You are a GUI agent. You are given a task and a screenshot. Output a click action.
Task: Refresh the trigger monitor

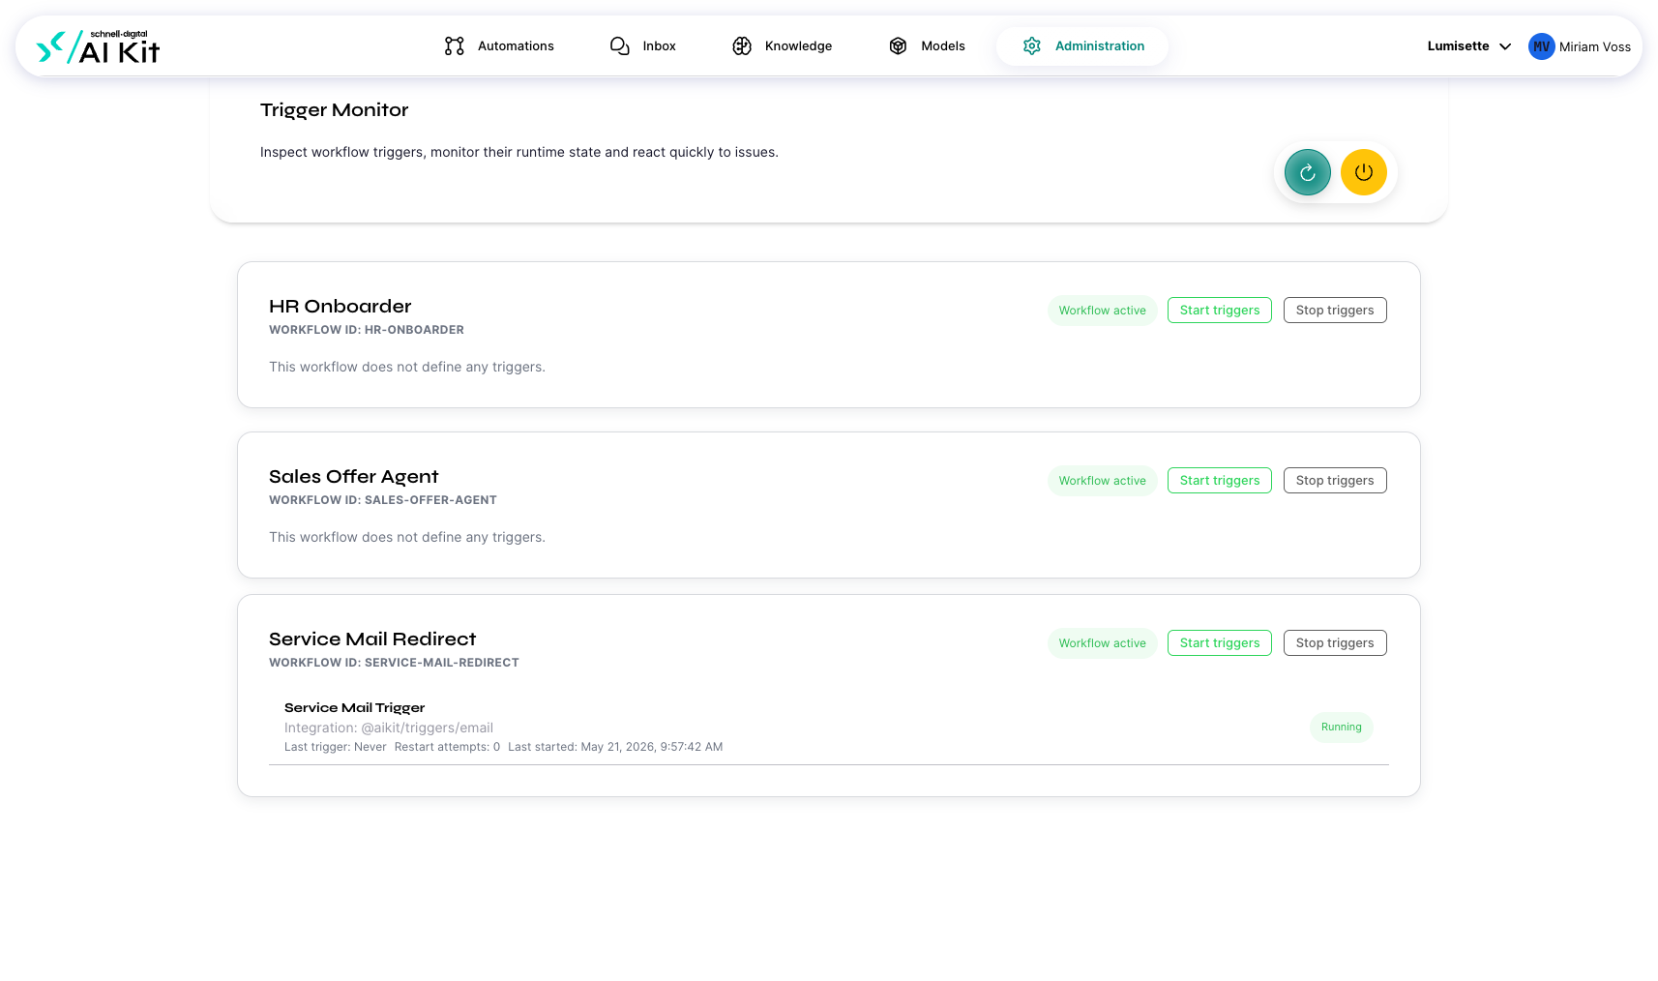(x=1308, y=172)
